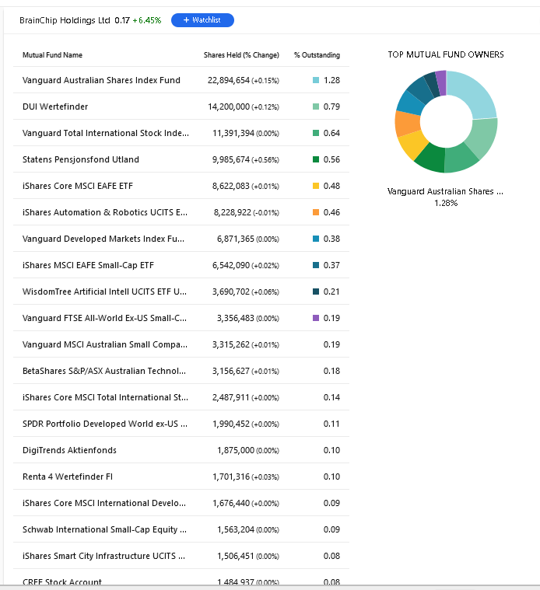The height and width of the screenshot is (590, 540).
Task: Click 1.28% label under donut chart
Action: tap(446, 203)
